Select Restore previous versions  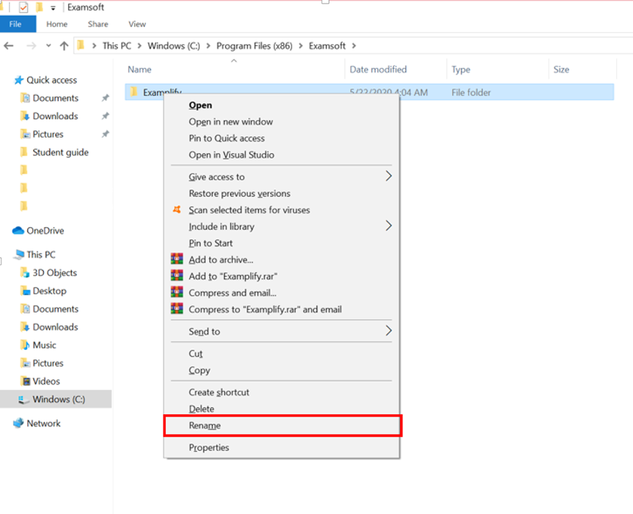[x=281, y=193]
